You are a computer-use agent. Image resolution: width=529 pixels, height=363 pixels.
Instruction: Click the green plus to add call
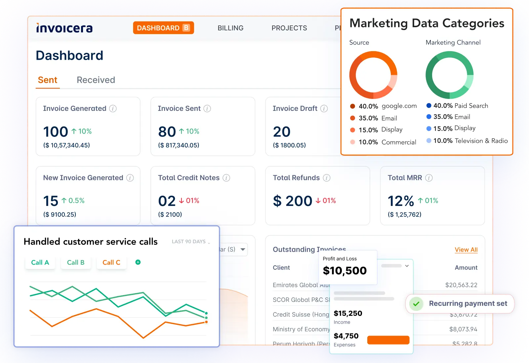138,262
